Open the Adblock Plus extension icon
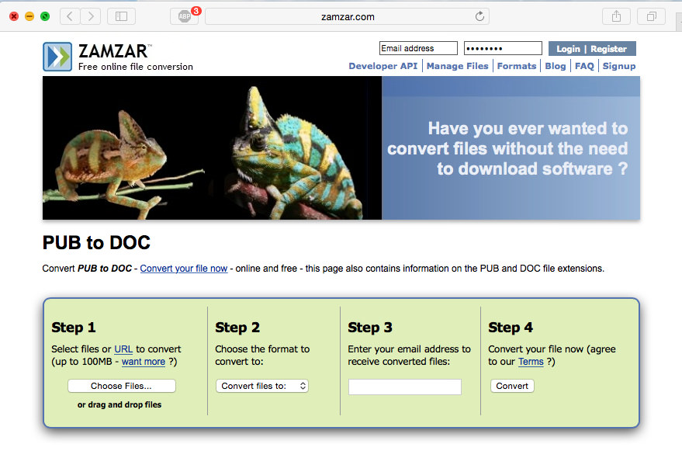 [185, 16]
